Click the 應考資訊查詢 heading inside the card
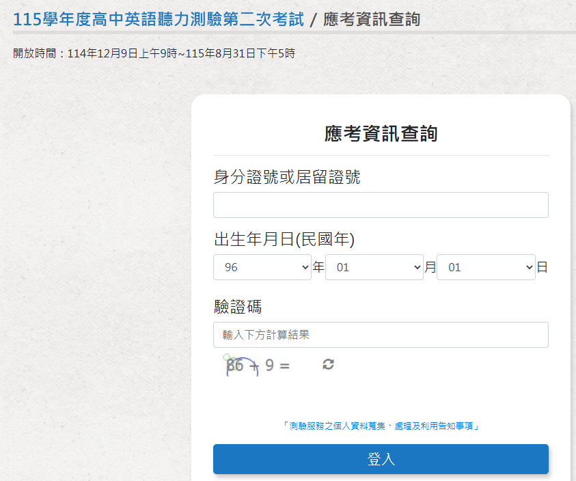The width and height of the screenshot is (576, 481). 381,134
